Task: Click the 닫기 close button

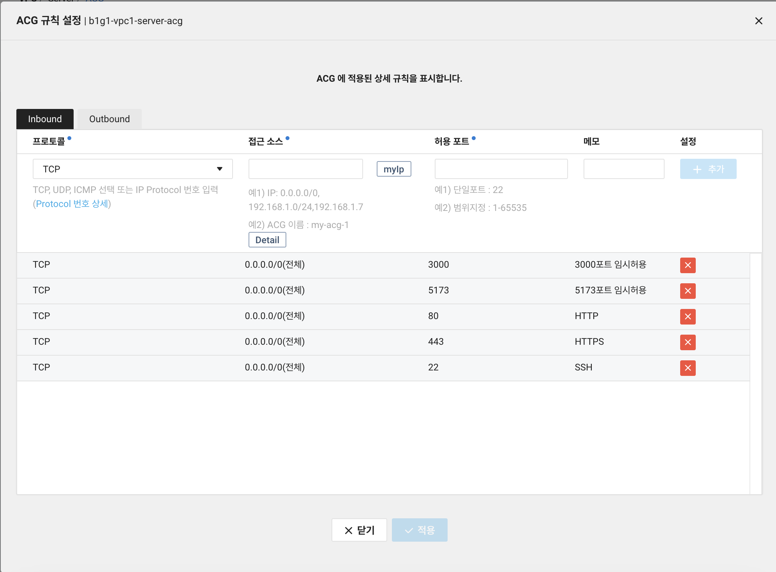Action: tap(360, 530)
